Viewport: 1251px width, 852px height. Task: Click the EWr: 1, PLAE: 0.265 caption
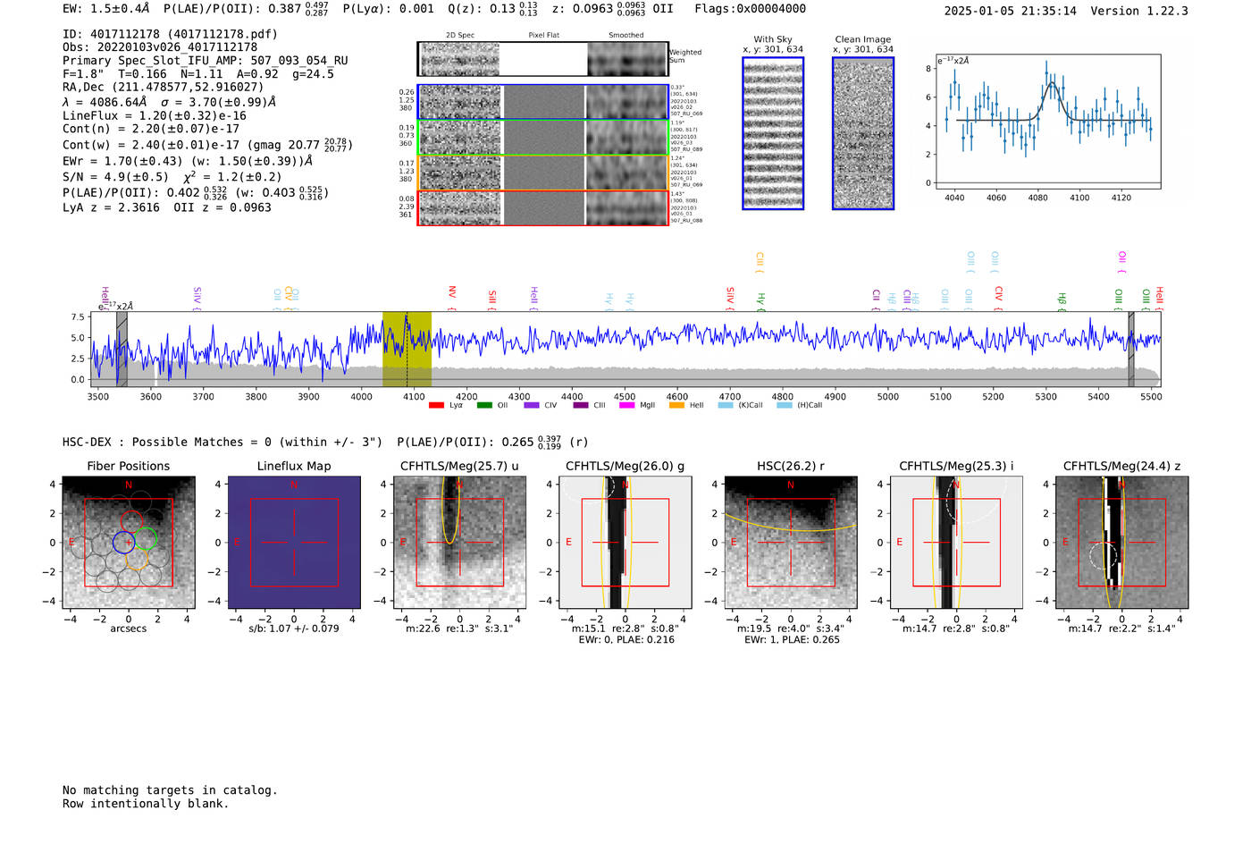tap(792, 640)
